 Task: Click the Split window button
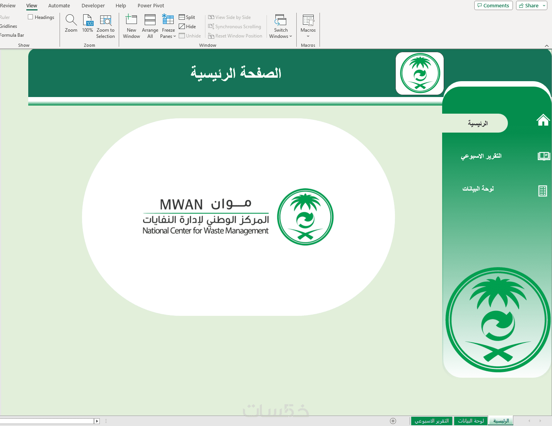(x=187, y=17)
